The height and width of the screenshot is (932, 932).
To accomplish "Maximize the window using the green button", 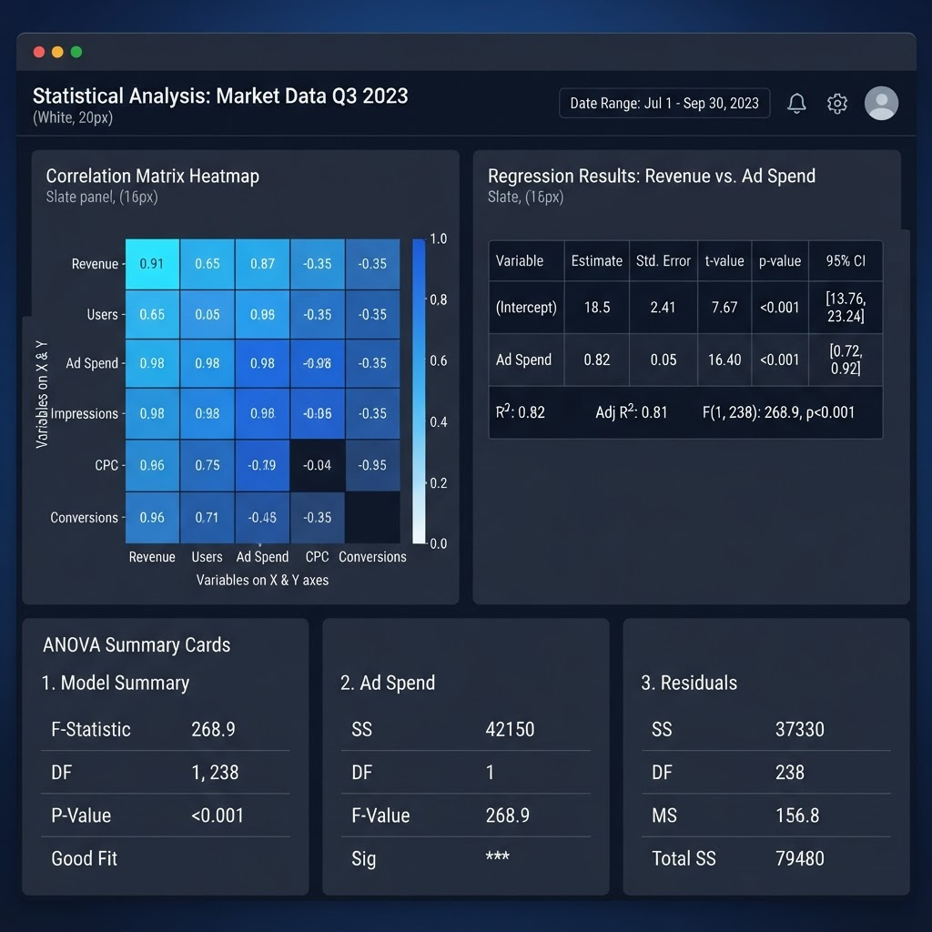I will pos(76,52).
